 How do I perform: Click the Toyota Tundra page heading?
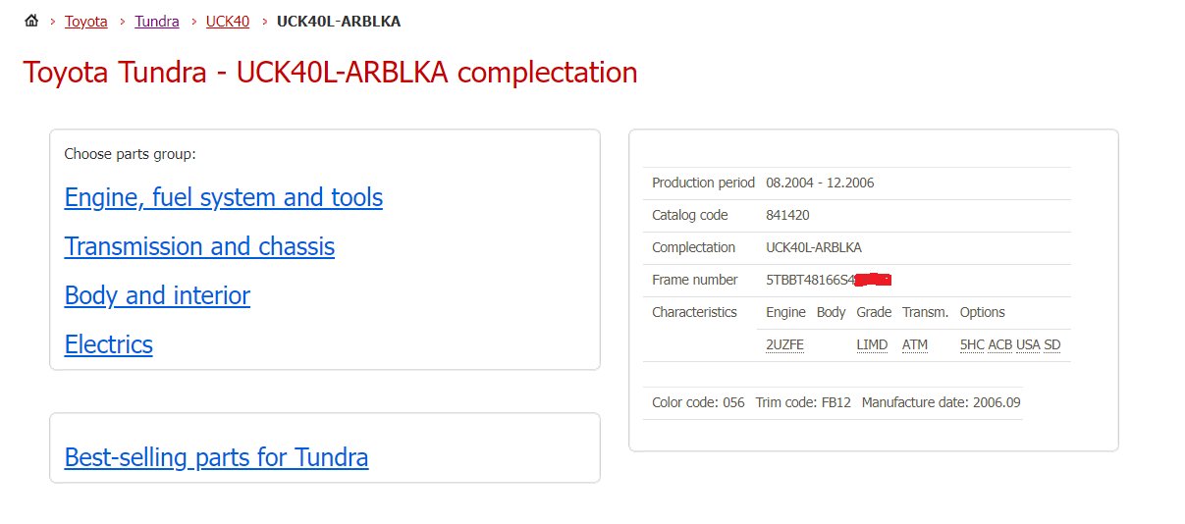[330, 73]
